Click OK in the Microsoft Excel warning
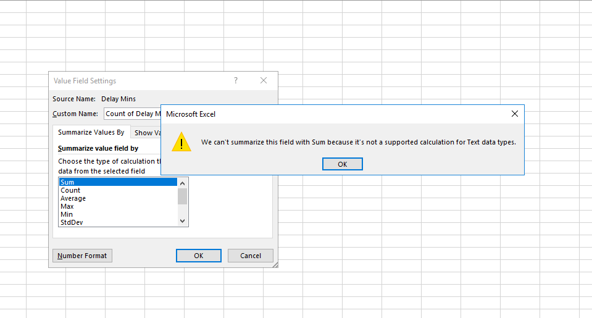Image resolution: width=592 pixels, height=318 pixels. (342, 164)
